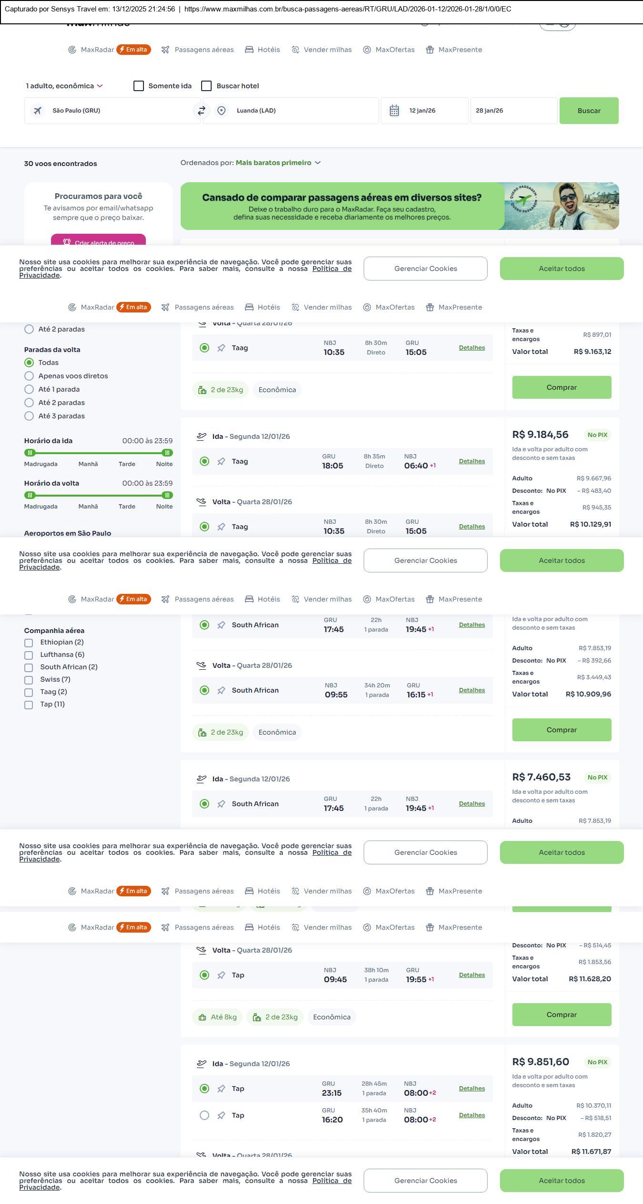Select Apenas voos diretos for return stops

(29, 376)
